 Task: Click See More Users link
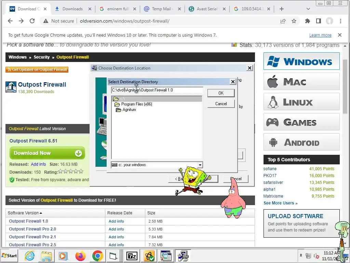click(x=280, y=203)
